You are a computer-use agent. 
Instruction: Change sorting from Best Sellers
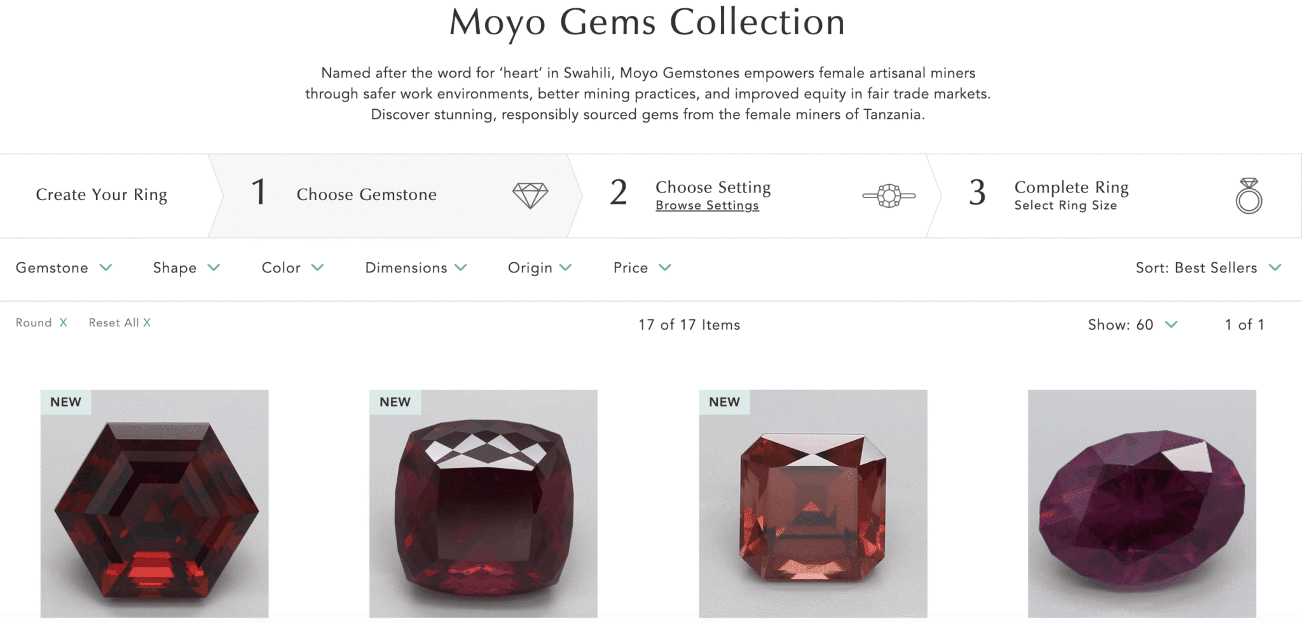(1208, 268)
